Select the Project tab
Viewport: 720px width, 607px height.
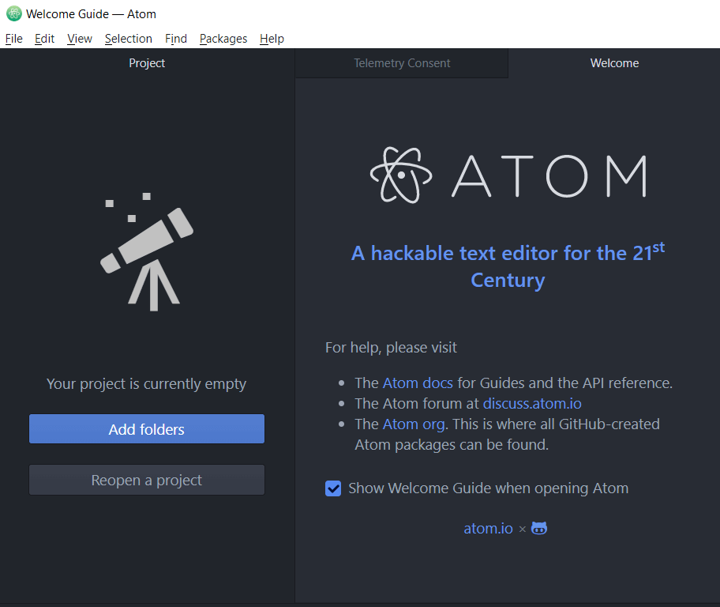point(147,63)
